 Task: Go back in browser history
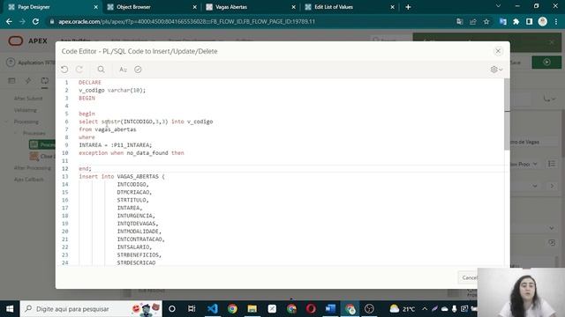pos(9,21)
